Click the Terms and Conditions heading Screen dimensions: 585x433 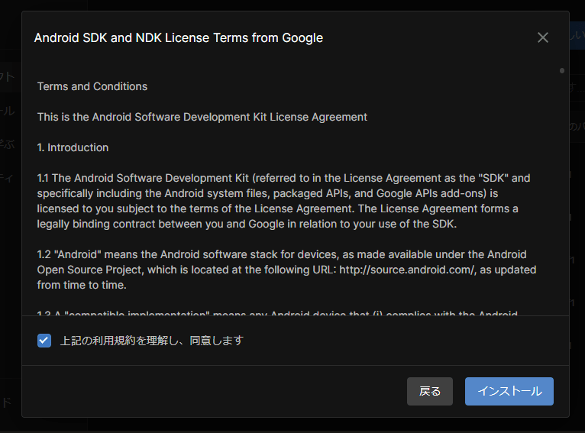tap(92, 86)
